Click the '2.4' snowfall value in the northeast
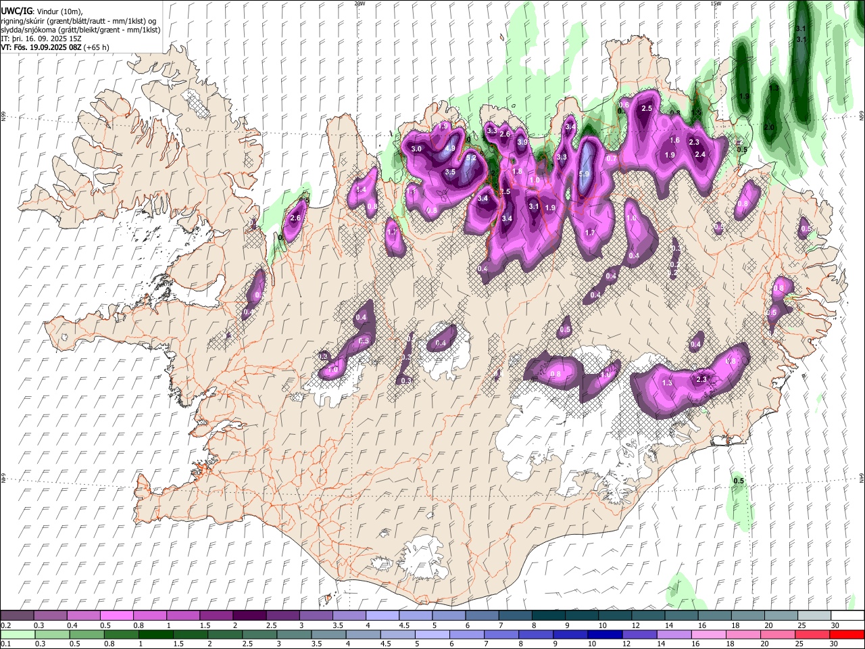865x649 pixels. 700,154
